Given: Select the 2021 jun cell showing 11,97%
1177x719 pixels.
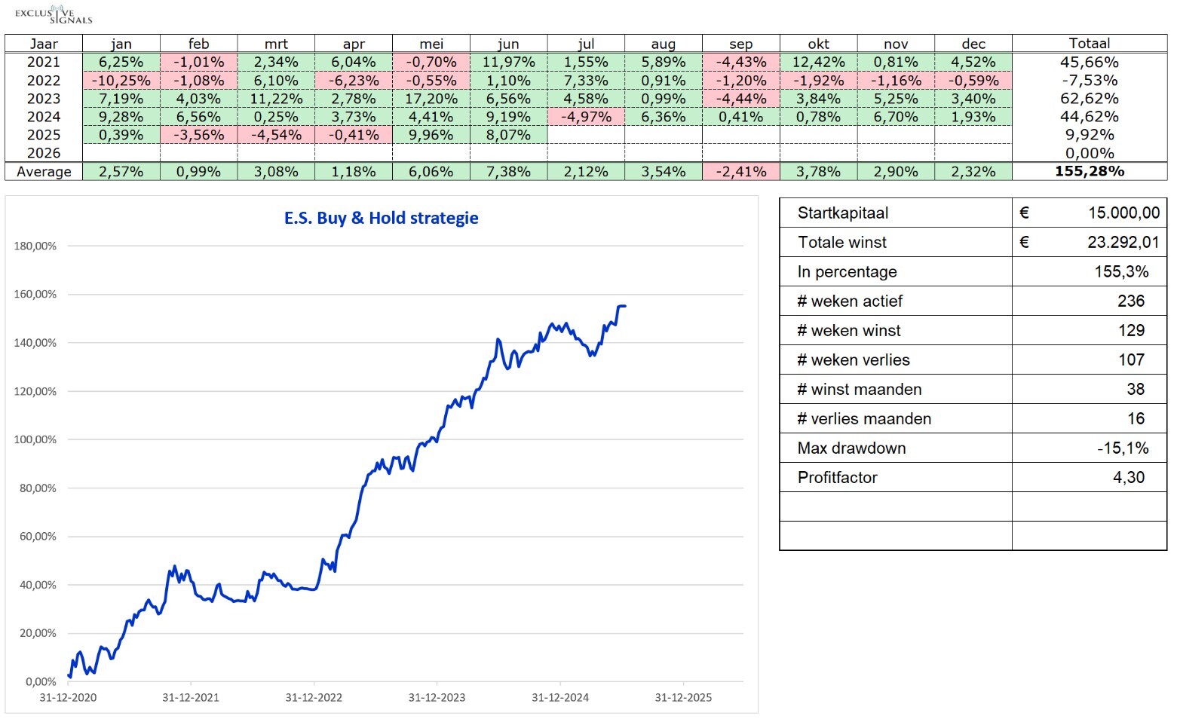Looking at the screenshot, I should coord(508,63).
